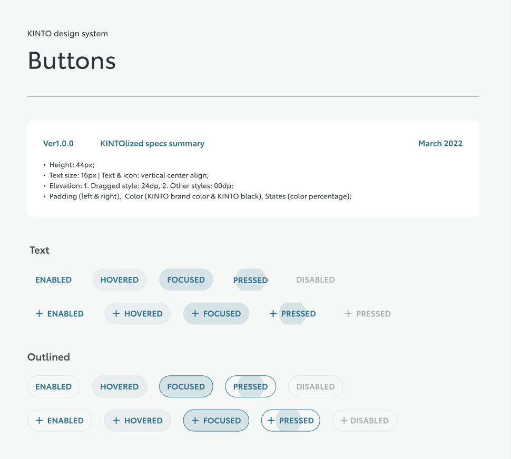Select the text-style HOVERED button without icon
This screenshot has width=511, height=459.
coord(120,280)
